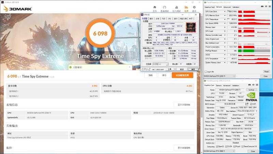Click the camera icon in GPU-Z Graphics Card window
Screen dimensions: 273x154
tap(250, 85)
